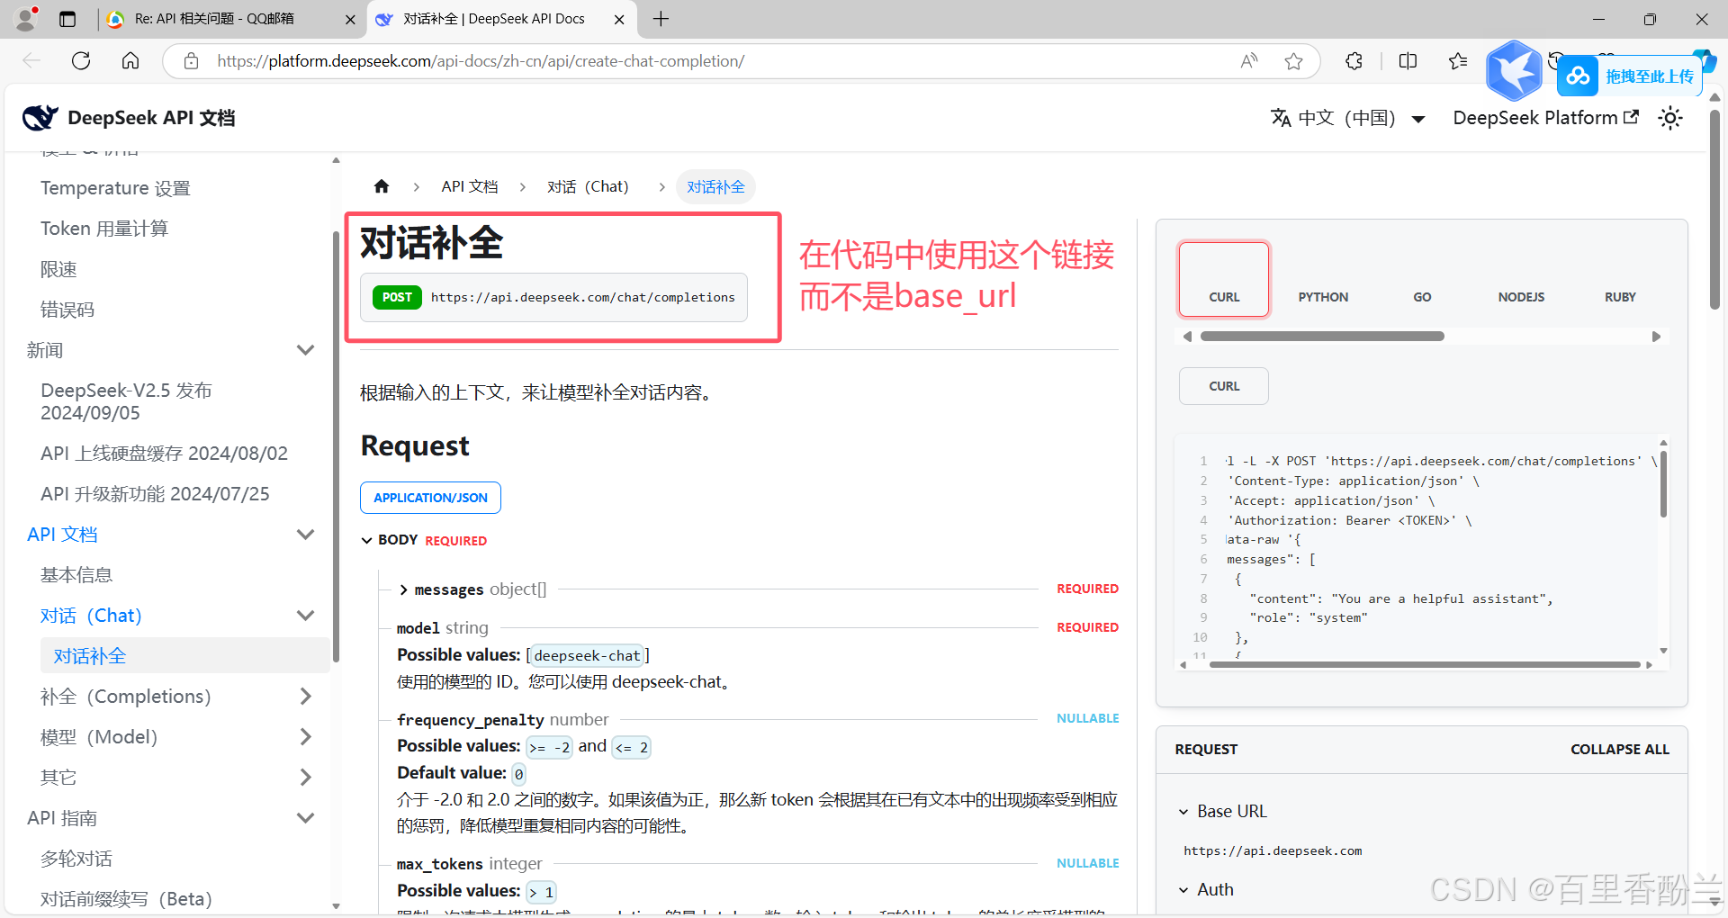Click the DeepSeek whale logo
Image resolution: width=1728 pixels, height=918 pixels.
(x=40, y=118)
